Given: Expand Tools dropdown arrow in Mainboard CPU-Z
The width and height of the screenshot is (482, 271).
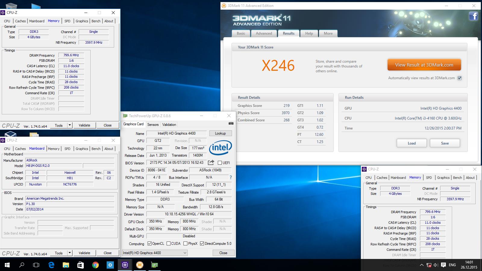Looking at the screenshot, I should click(x=70, y=253).
